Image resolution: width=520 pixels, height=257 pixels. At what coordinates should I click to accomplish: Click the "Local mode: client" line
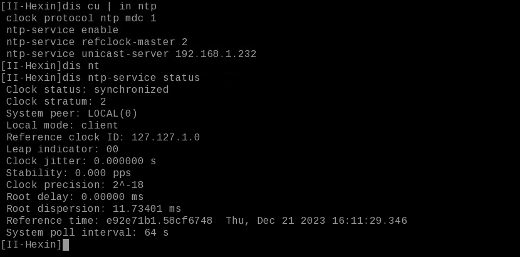62,125
